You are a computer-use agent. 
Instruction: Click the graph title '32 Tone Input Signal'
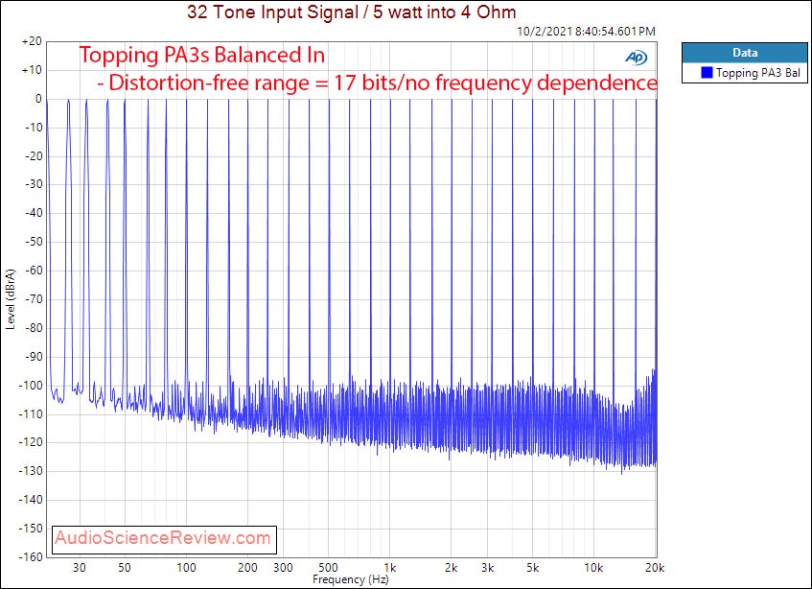click(272, 12)
